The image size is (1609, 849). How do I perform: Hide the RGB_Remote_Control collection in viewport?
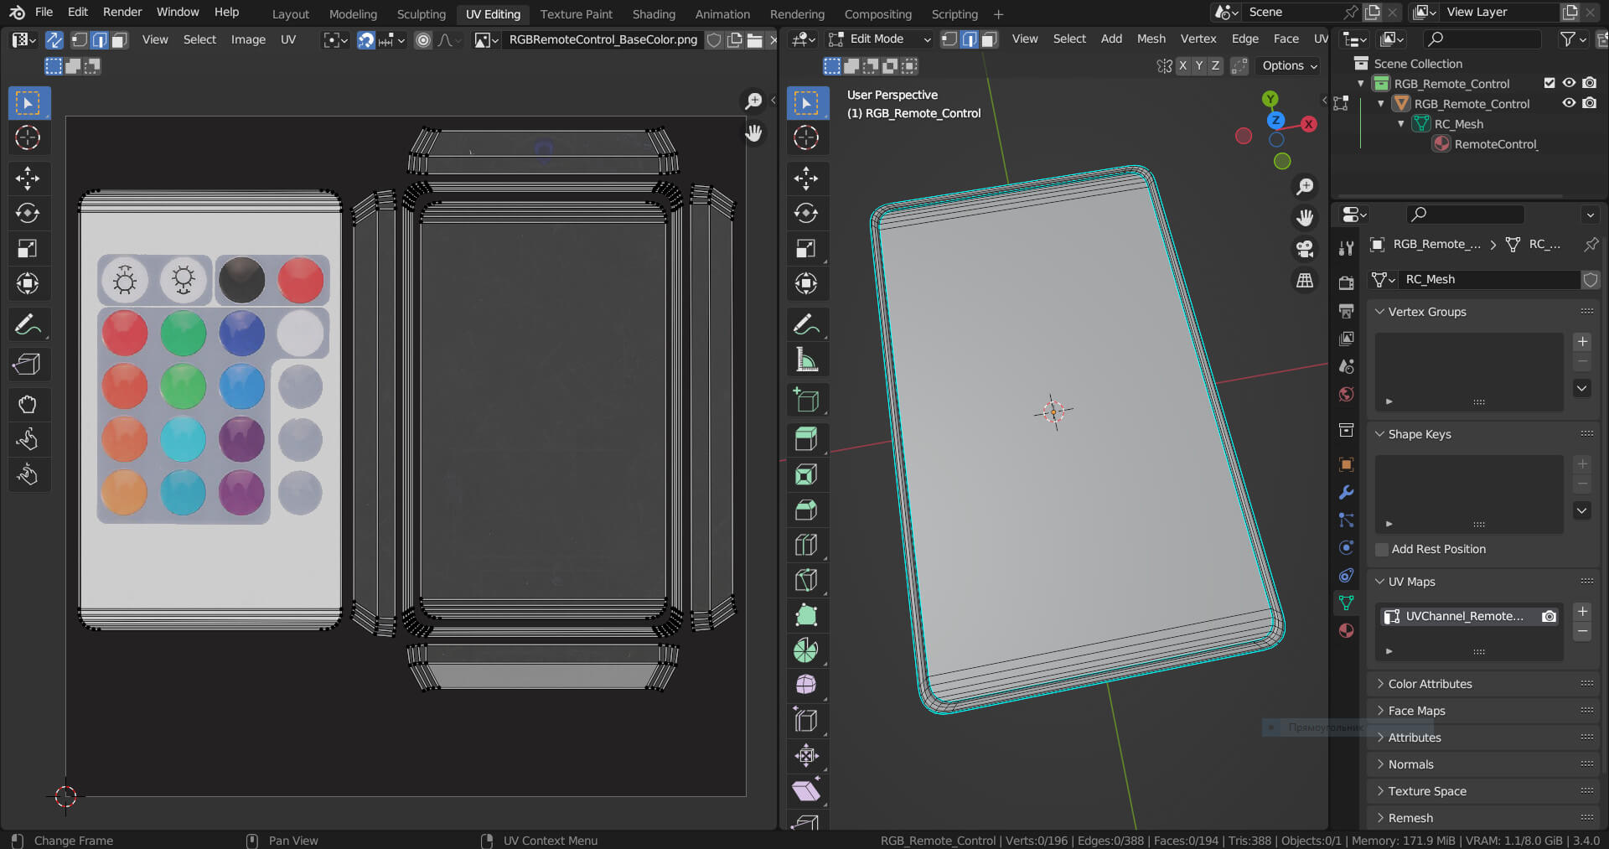pos(1569,83)
